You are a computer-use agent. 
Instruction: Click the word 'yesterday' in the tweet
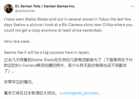point(91,30)
